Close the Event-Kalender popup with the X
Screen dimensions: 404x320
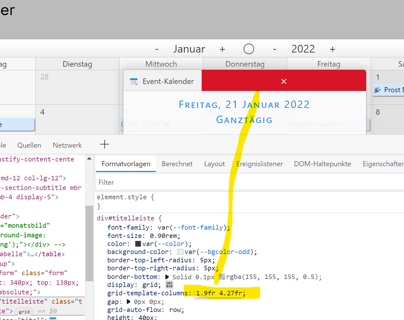point(284,81)
